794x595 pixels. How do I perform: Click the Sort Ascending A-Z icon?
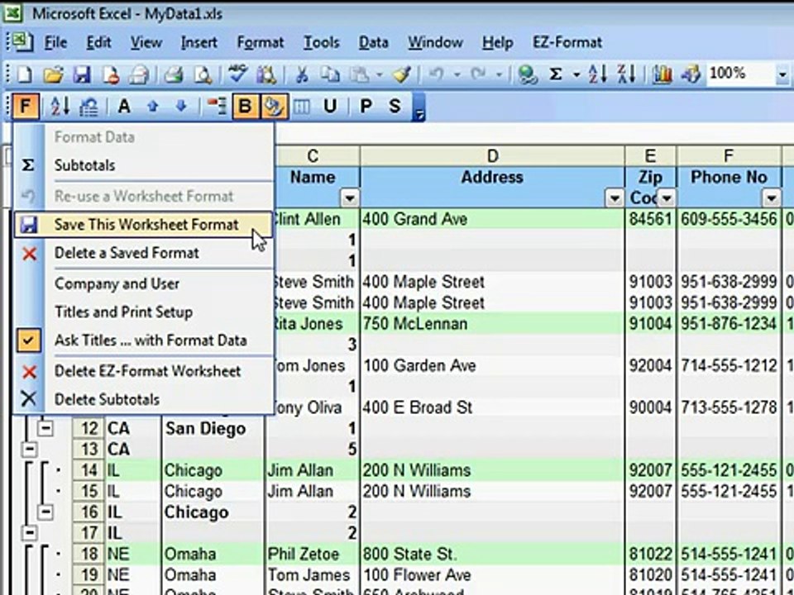coord(598,75)
